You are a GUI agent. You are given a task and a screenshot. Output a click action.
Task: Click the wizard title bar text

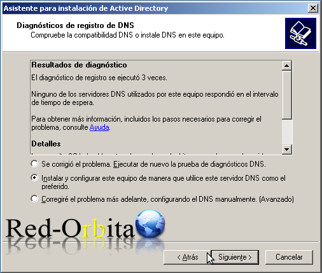[x=86, y=8]
